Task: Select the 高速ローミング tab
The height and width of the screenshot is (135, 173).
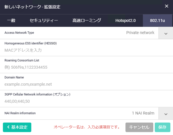Action: pos(87,20)
